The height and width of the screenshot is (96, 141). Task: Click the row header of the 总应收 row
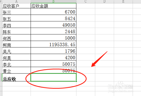tap(1, 77)
